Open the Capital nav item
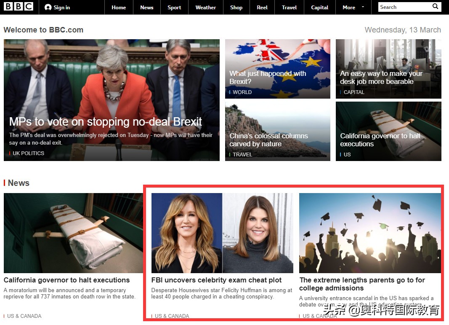This screenshot has height=325, width=449. click(x=319, y=8)
